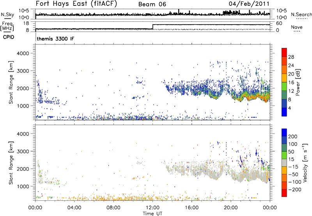Click the 'N.Sky' legend label
The width and height of the screenshot is (312, 216).
point(7,14)
